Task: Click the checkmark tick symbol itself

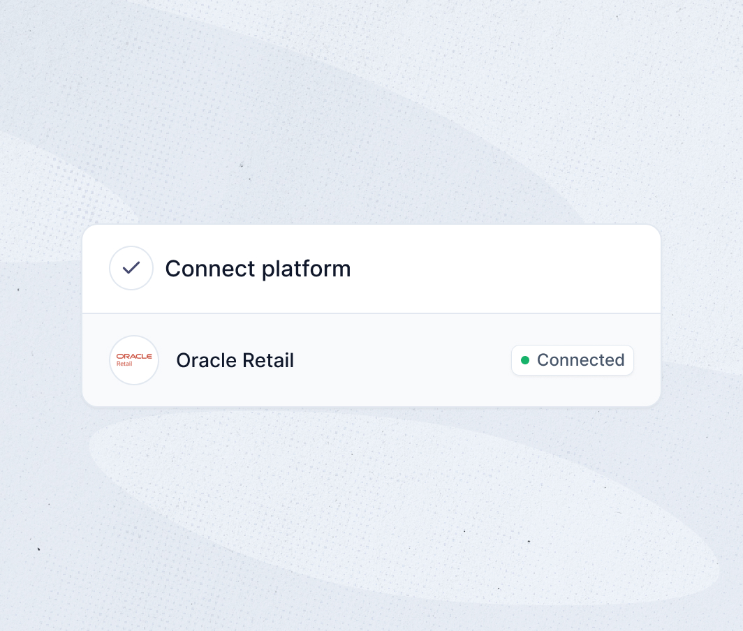Action: tap(131, 268)
